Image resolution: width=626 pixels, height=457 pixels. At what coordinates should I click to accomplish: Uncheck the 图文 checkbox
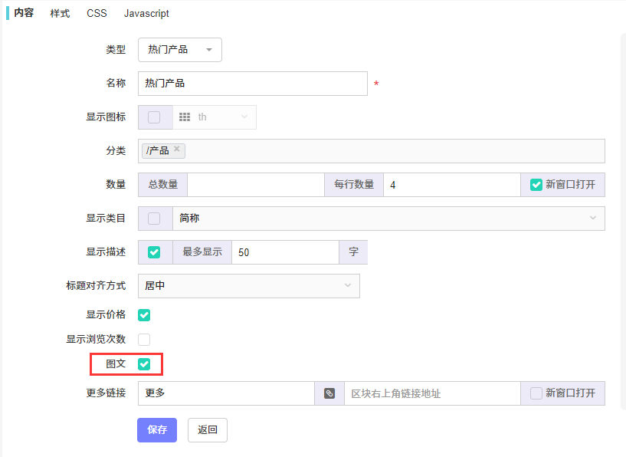tap(144, 364)
